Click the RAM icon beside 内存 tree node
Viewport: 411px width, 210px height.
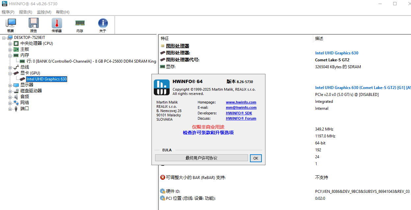16,55
